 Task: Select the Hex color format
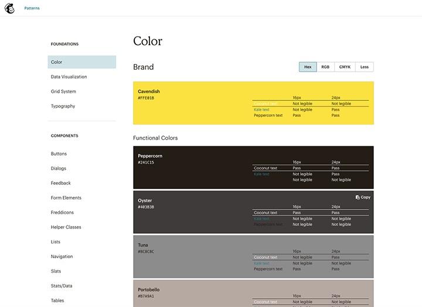(308, 67)
